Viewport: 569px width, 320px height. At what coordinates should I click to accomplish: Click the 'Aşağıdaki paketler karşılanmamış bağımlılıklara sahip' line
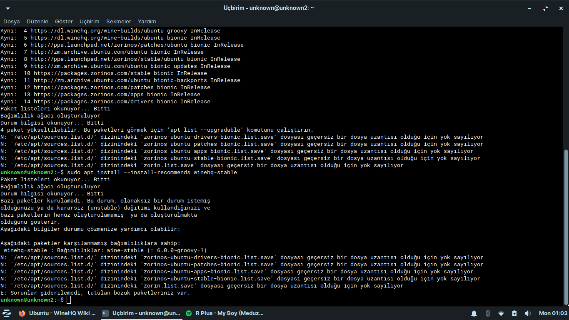90,243
